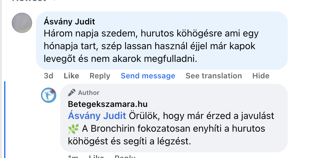
Task: Click the Author microphone badge icon
Action: (x=72, y=93)
